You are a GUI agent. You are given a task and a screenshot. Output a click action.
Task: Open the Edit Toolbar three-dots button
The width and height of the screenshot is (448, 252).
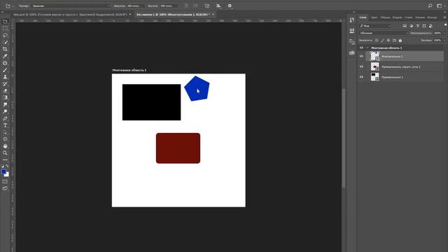coord(5,160)
